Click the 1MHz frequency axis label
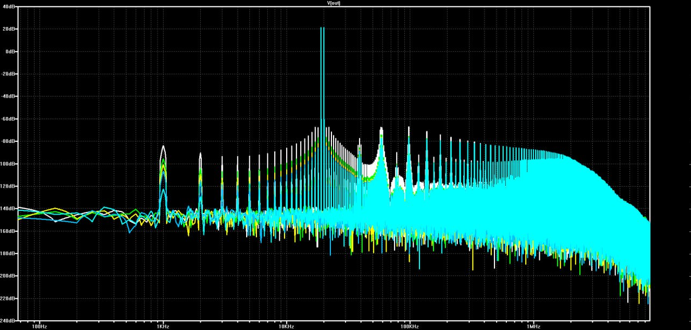 (533, 326)
